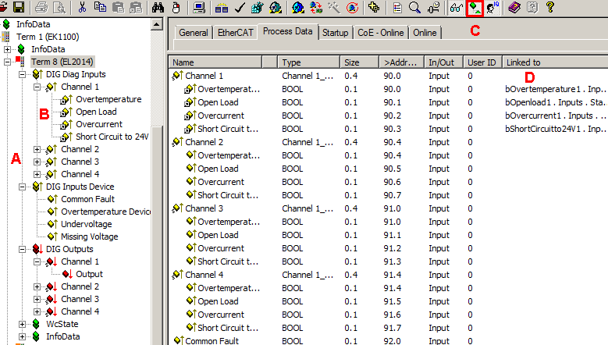Open the Online tab
The height and width of the screenshot is (345, 608).
(x=425, y=33)
